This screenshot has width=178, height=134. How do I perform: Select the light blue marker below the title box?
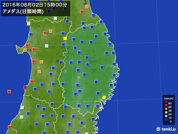pos(55,18)
